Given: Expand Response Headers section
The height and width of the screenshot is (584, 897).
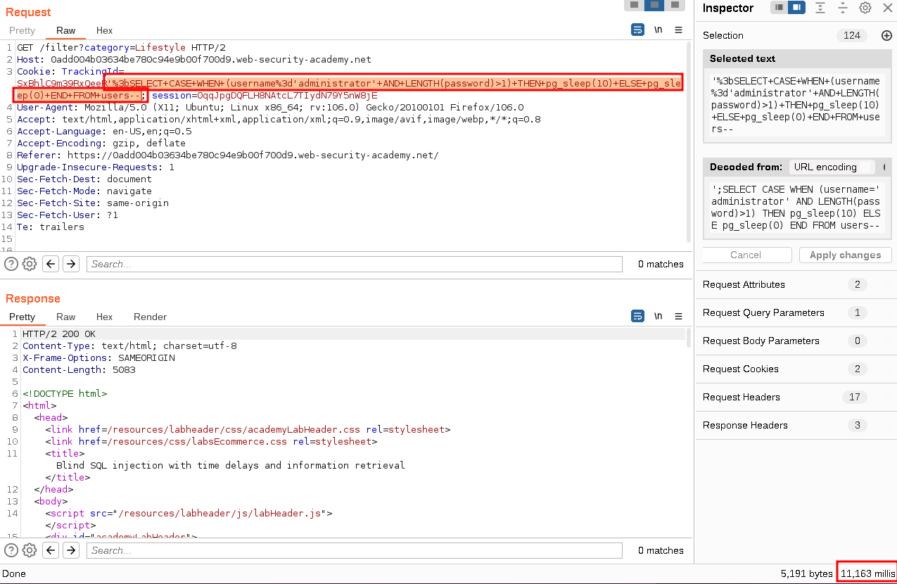Looking at the screenshot, I should pos(796,425).
